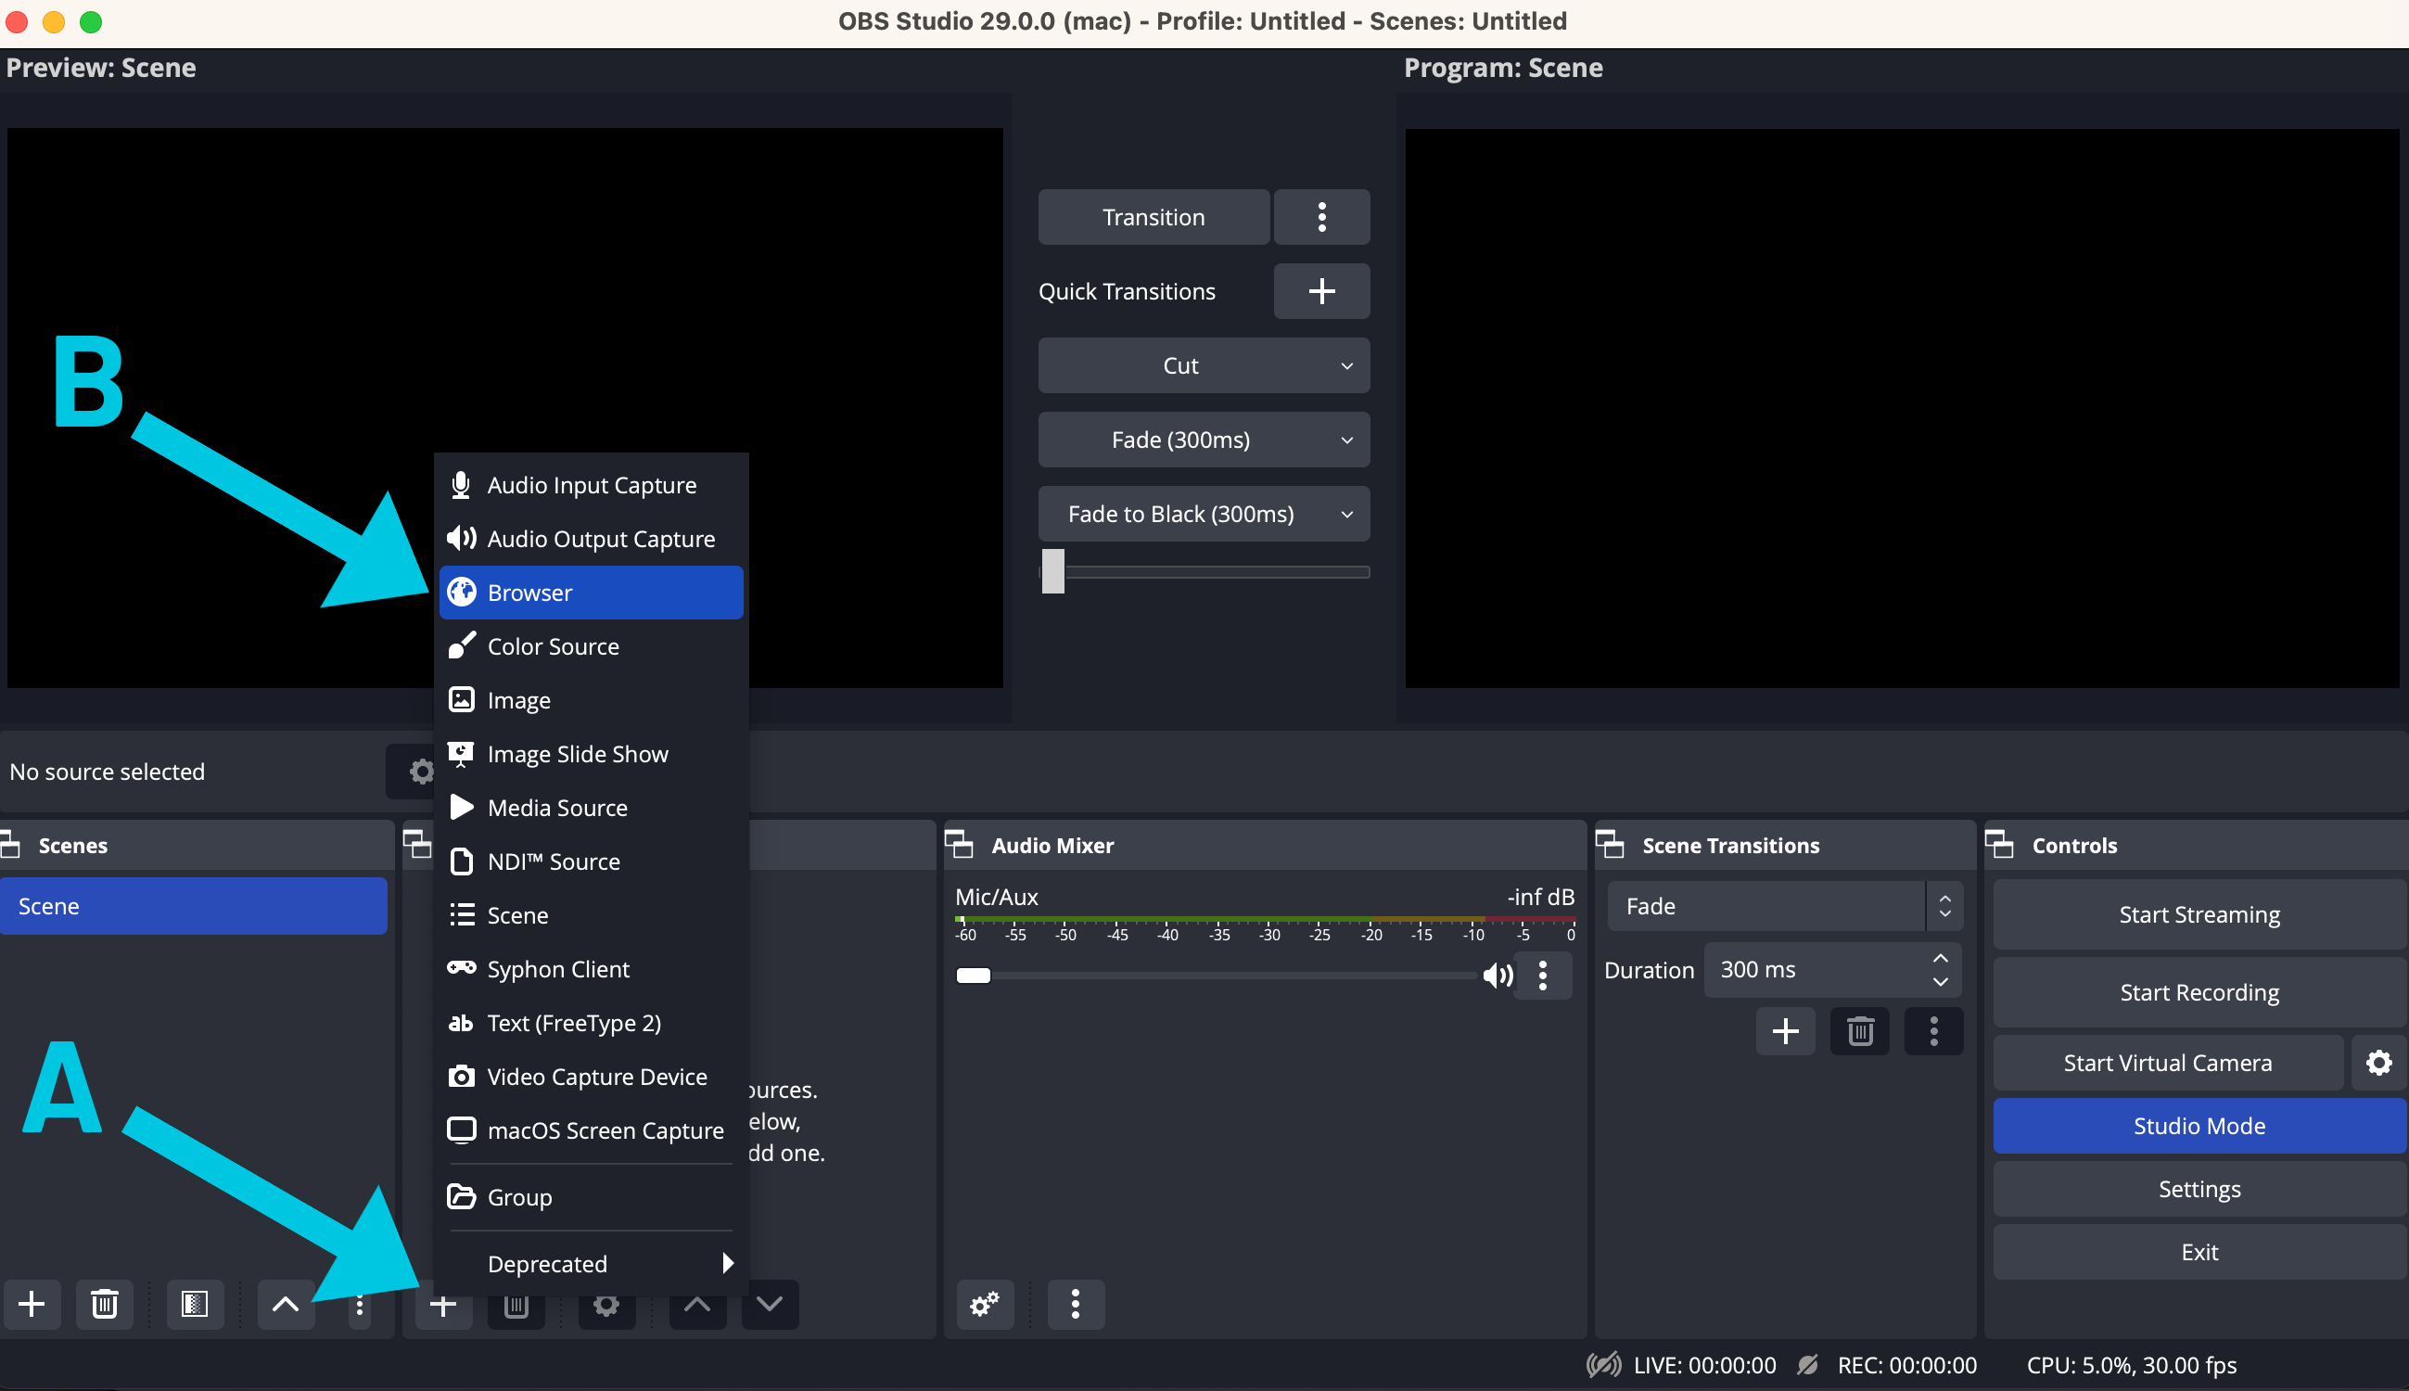
Task: Click Add Source plus icon
Action: (x=443, y=1306)
